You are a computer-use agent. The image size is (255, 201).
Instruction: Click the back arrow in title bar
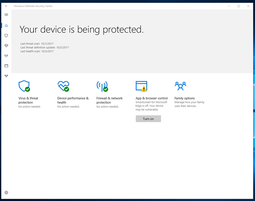6,6
